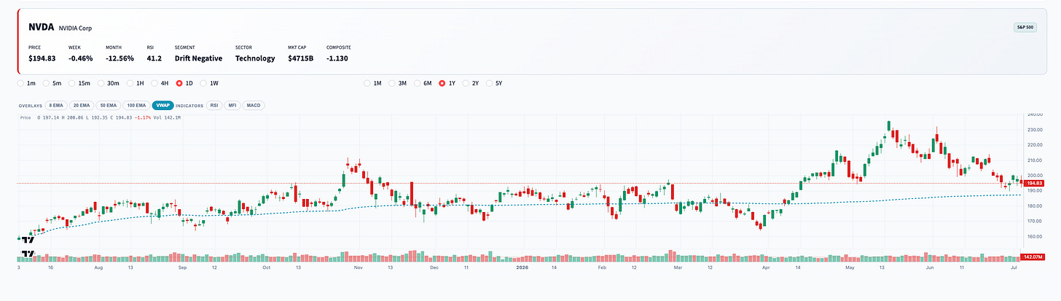Click the Nov label on time axis
1061x301 pixels.
tap(358, 267)
